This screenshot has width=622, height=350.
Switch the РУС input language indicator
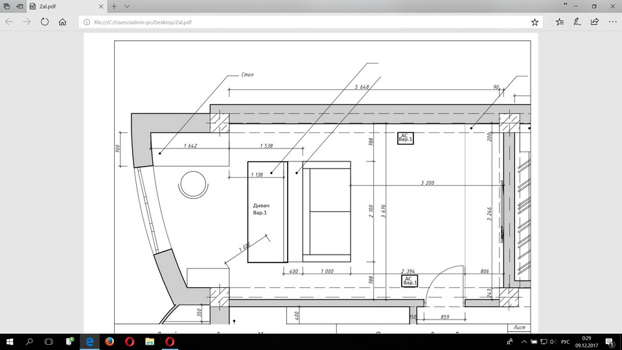tap(565, 341)
